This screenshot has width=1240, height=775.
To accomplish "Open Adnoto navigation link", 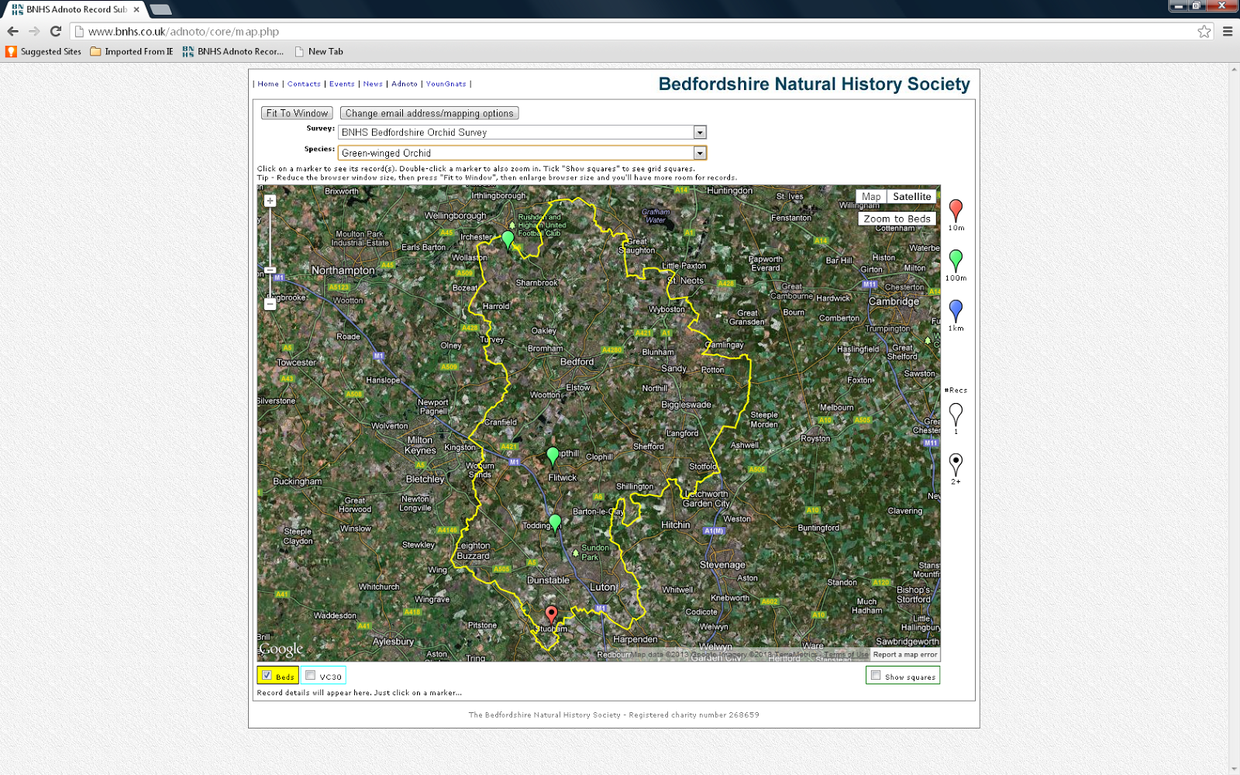I will tap(405, 84).
